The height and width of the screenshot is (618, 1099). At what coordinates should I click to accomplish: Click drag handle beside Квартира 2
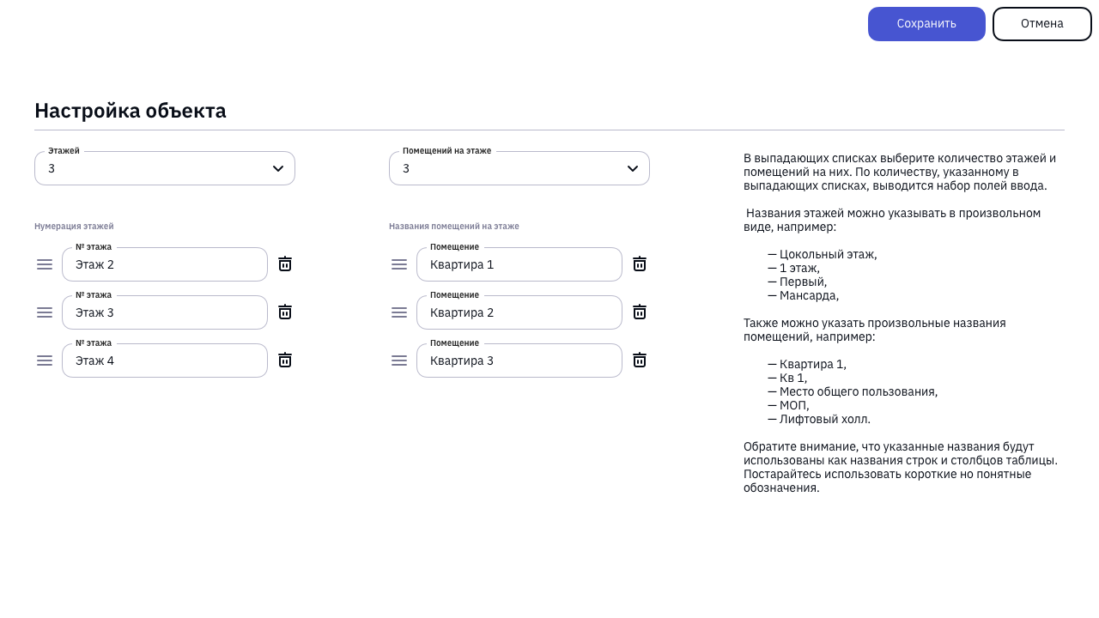[399, 312]
